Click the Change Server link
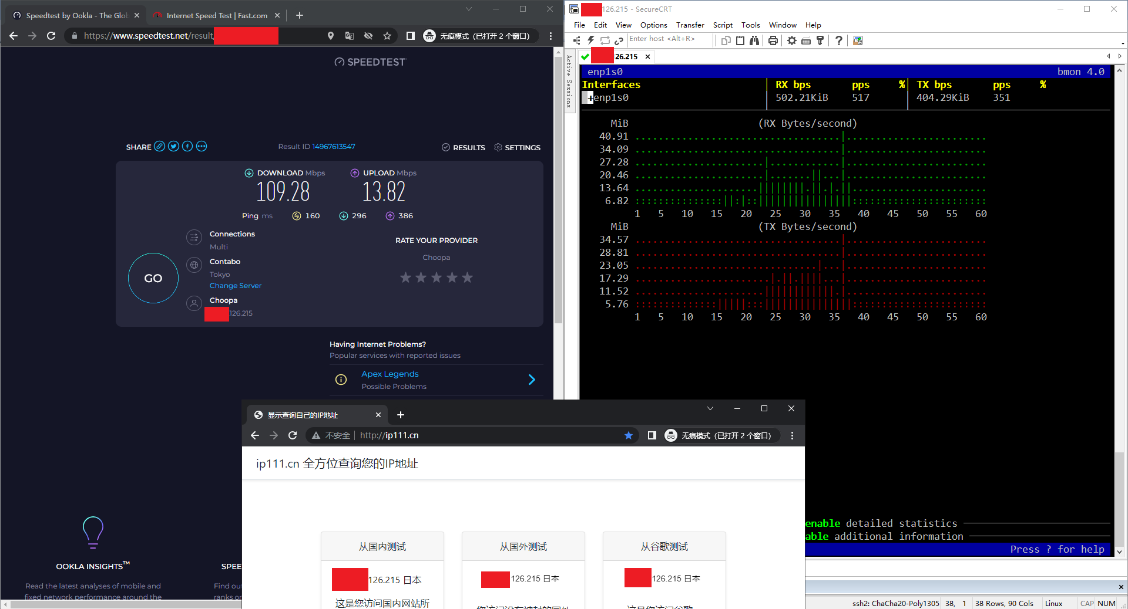 pyautogui.click(x=236, y=286)
